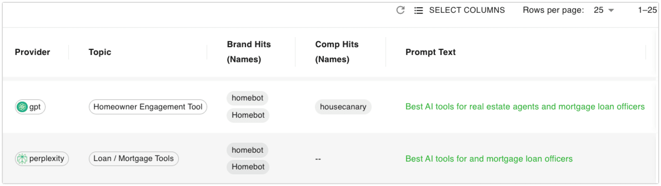
Task: Click the select columns list icon
Action: pos(419,11)
